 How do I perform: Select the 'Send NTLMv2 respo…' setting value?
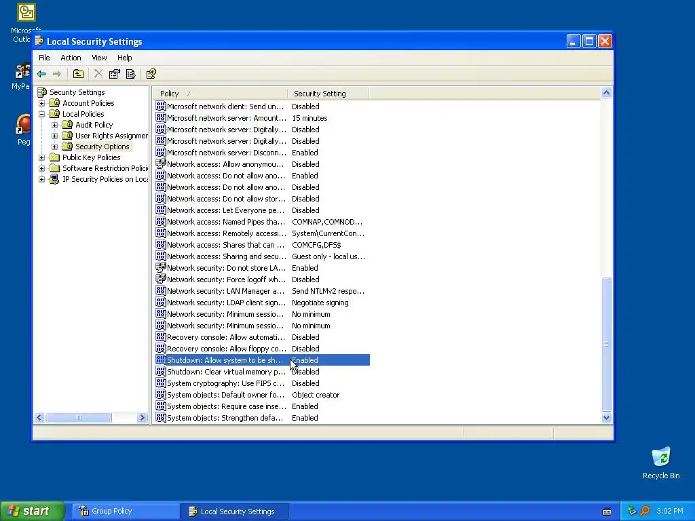pyautogui.click(x=328, y=290)
